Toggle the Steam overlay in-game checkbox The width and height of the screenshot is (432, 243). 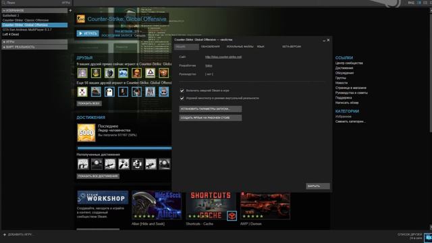(x=182, y=90)
